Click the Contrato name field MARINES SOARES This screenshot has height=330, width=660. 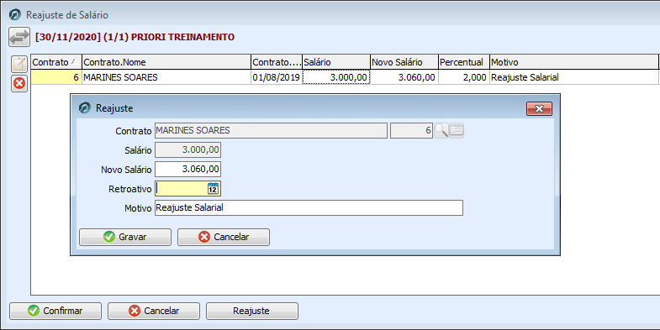[x=271, y=131]
